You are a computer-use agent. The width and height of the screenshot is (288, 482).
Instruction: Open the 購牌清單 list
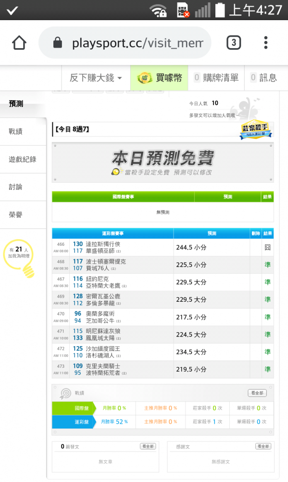[x=216, y=78]
